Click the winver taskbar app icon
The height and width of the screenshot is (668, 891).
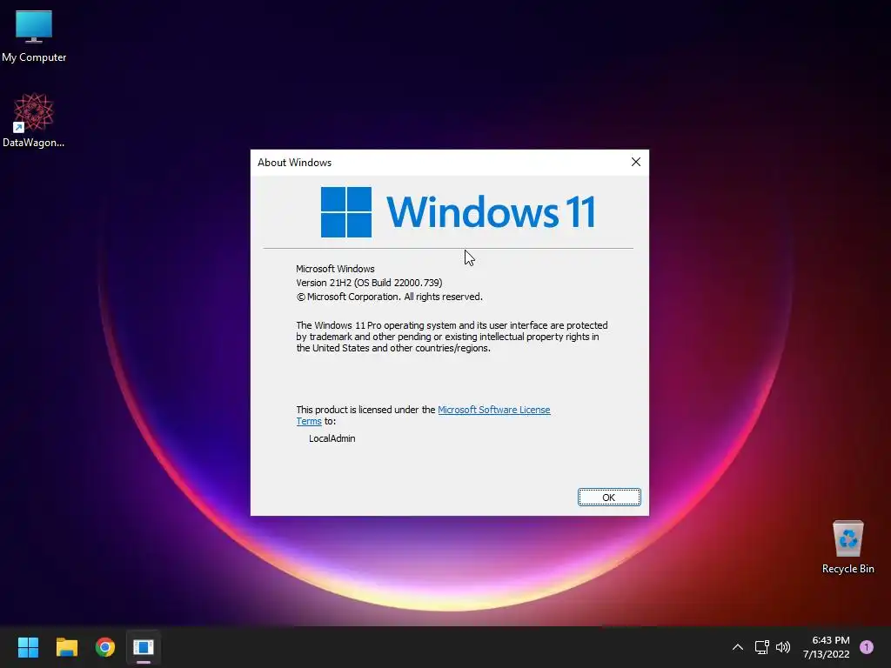(x=144, y=647)
